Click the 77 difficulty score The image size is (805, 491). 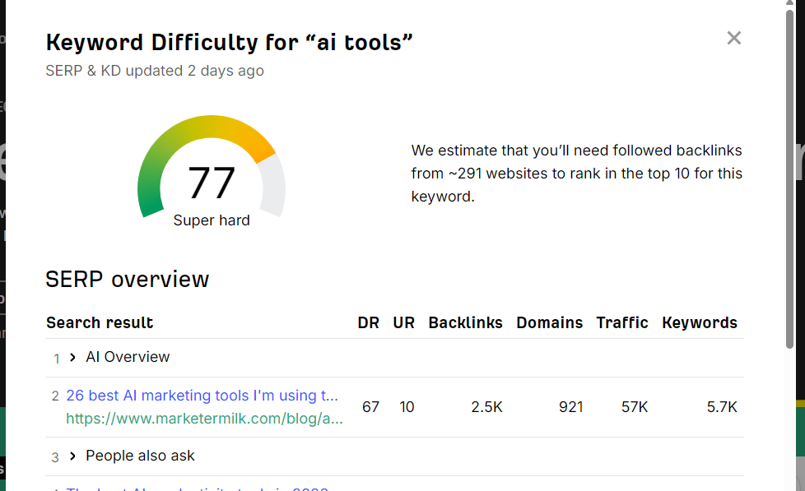pos(212,183)
